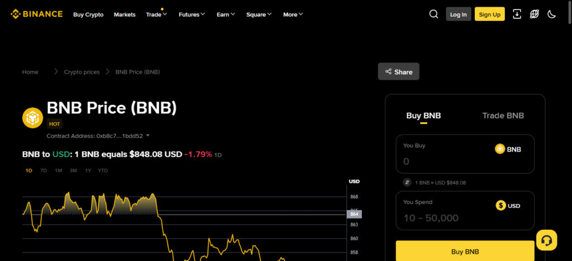The width and height of the screenshot is (572, 261).
Task: Click the USD currency icon in You Spend
Action: coord(501,206)
